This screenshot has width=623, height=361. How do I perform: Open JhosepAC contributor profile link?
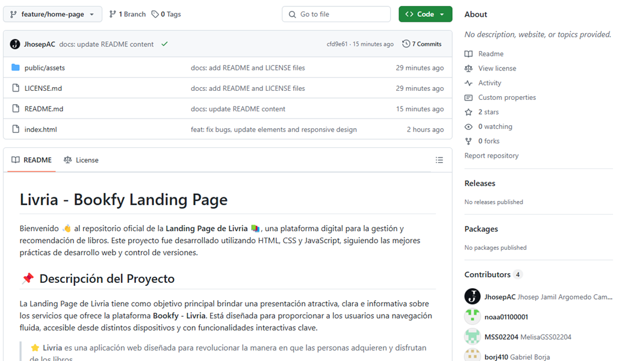click(500, 297)
